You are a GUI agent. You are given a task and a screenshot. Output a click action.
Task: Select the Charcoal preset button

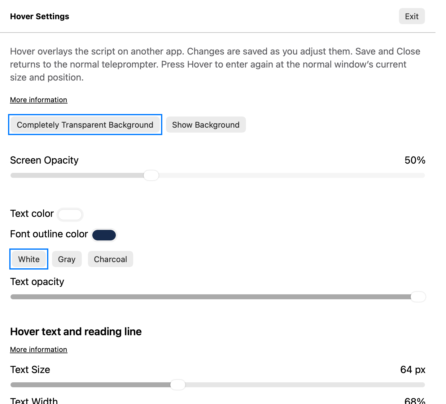pos(111,259)
